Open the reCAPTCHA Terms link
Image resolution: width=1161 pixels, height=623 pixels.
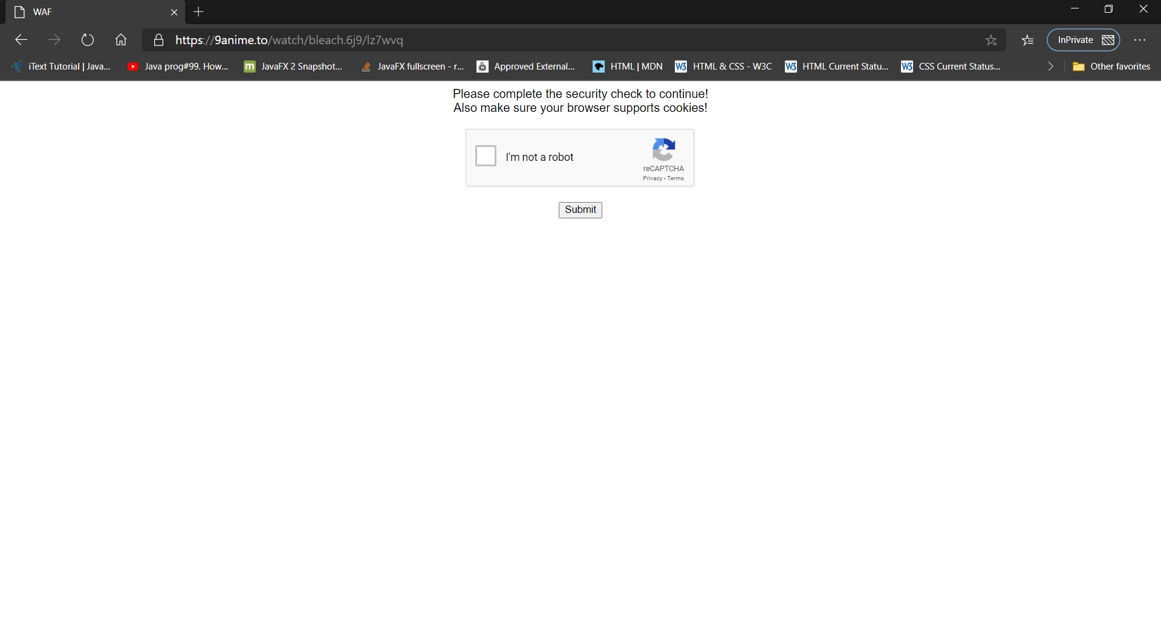(x=675, y=178)
